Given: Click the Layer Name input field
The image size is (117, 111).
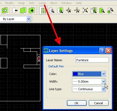Looking at the screenshot, I should click(92, 60).
